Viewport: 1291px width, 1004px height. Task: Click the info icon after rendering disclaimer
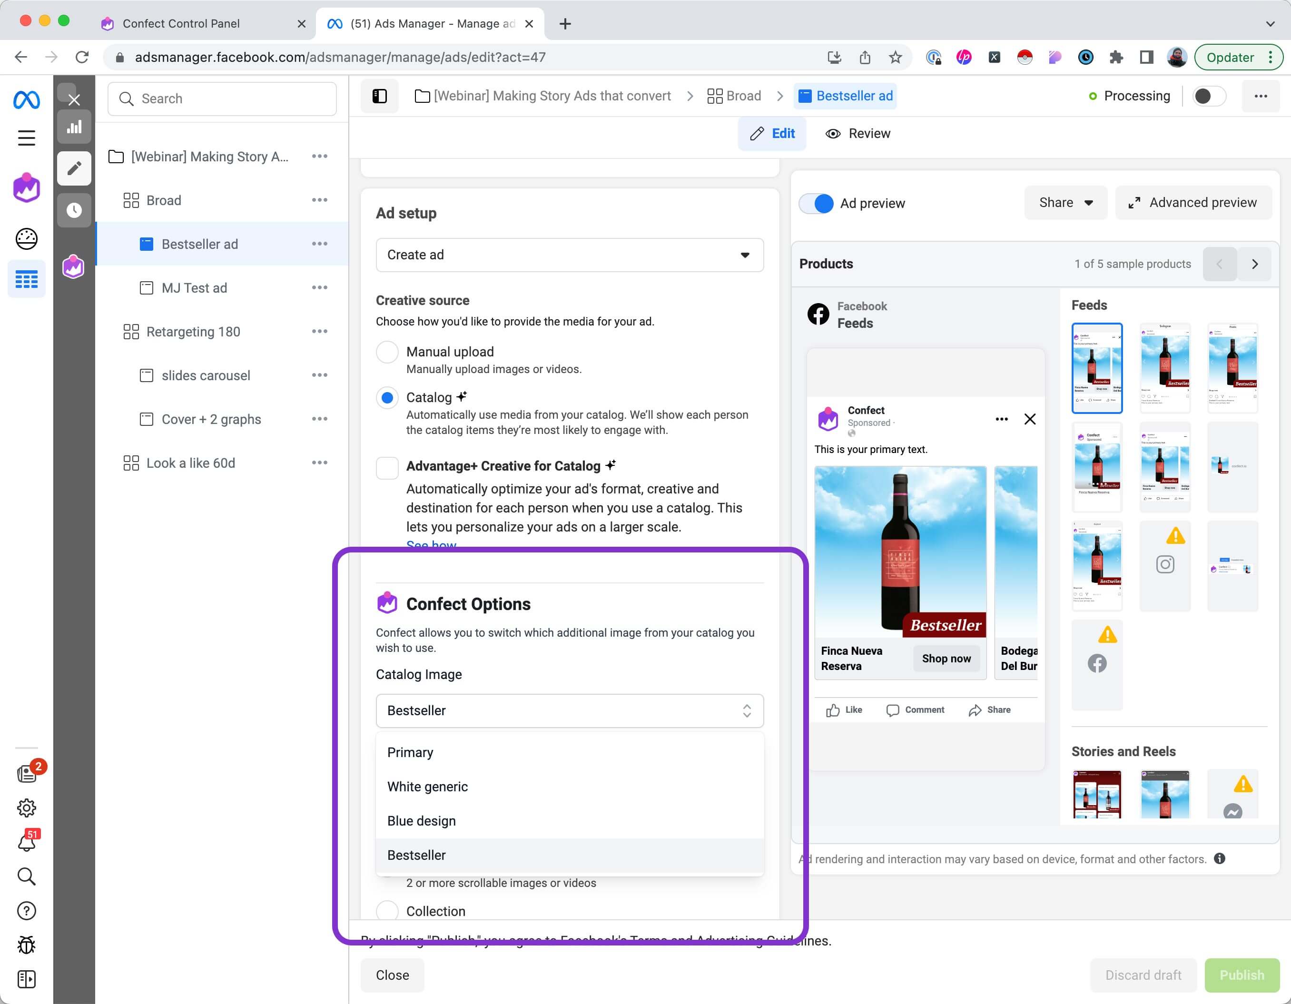click(x=1220, y=858)
